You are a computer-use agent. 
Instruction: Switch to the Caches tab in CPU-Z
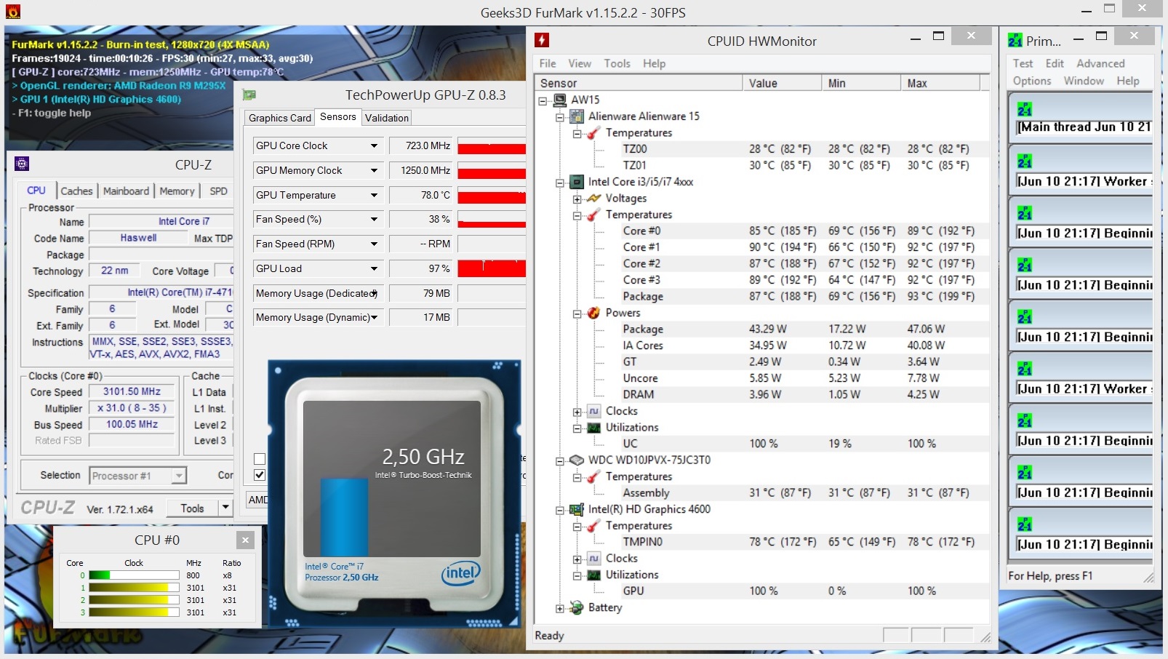pyautogui.click(x=76, y=191)
